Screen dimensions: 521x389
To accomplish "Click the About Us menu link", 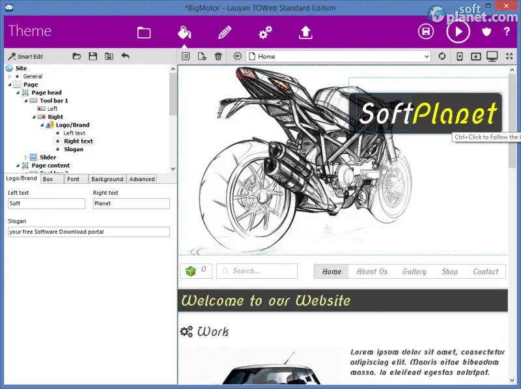I will (372, 271).
